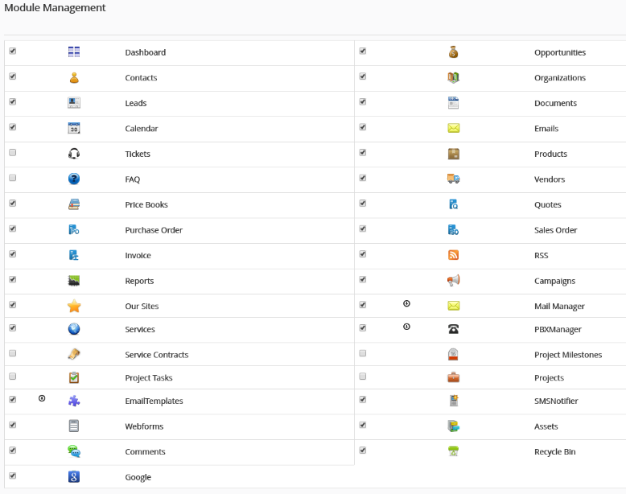Enable the Projects module checkbox

[x=363, y=377]
